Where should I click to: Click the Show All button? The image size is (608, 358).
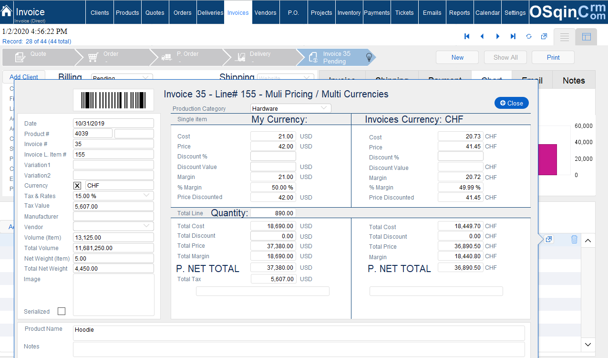[x=505, y=57]
